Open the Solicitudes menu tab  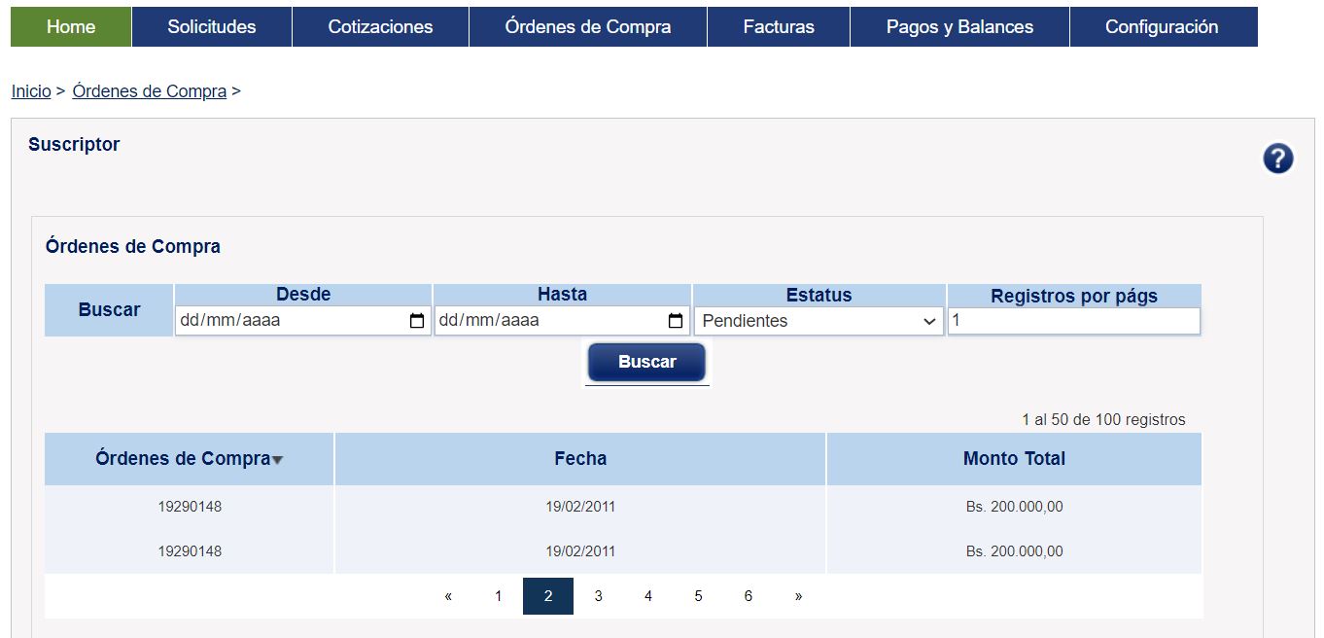(211, 27)
